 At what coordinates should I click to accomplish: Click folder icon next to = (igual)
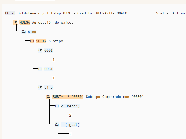[x=57, y=125]
